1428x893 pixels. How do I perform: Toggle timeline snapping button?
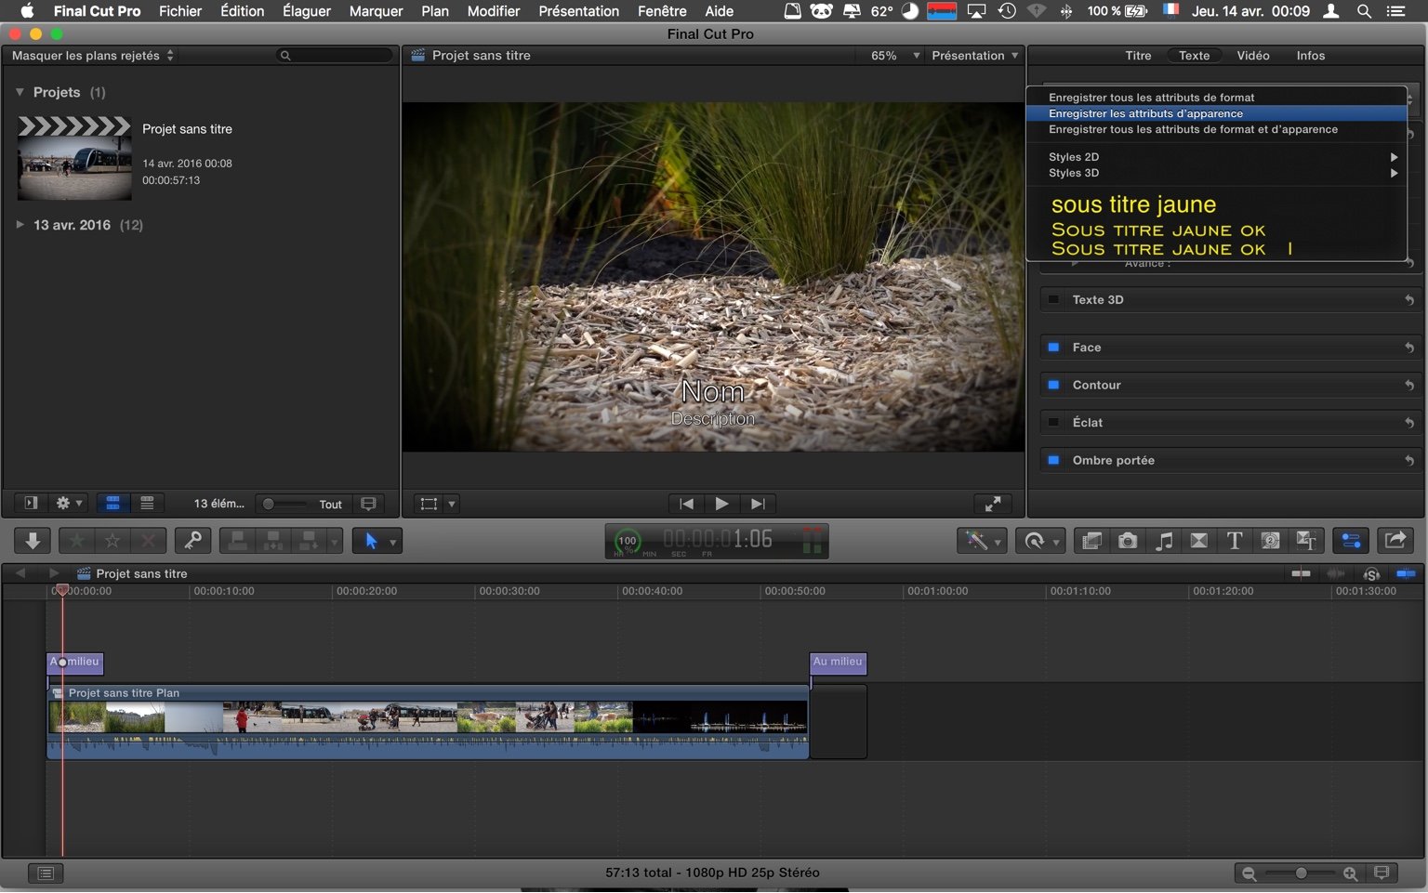[1406, 573]
